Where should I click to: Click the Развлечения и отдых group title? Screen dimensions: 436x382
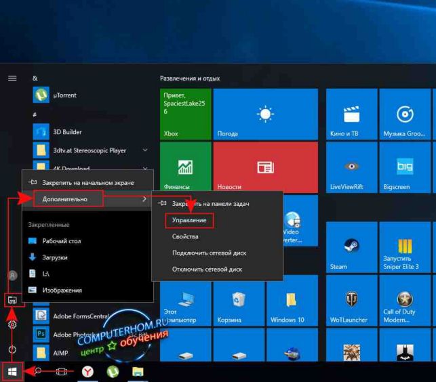click(x=190, y=79)
